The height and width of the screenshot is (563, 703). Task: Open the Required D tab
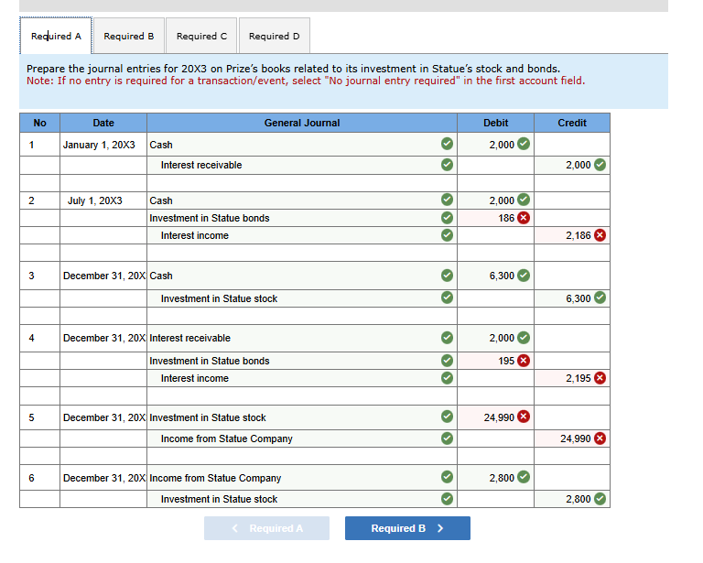[274, 36]
